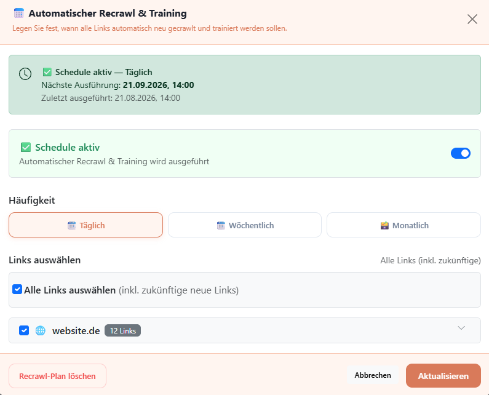Uncheck the website.de checkbox
Screen dimensions: 489x395
[24, 330]
